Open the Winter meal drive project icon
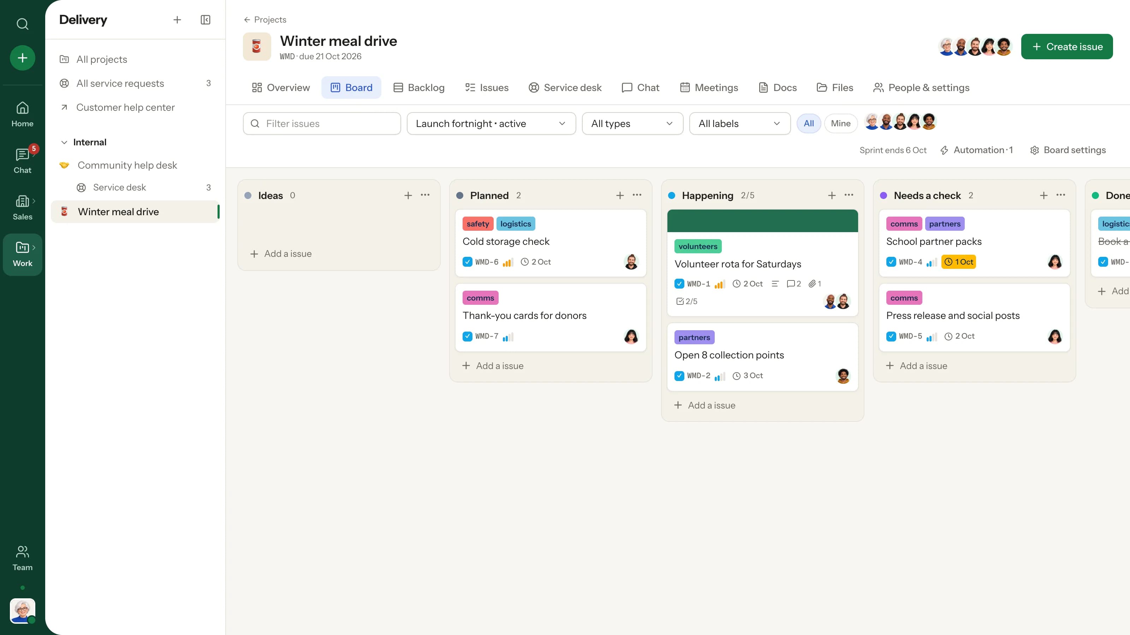 [257, 47]
